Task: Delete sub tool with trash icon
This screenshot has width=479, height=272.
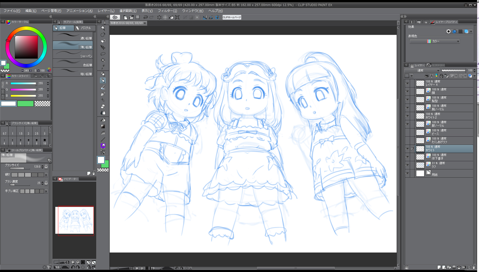Action: pos(94,173)
